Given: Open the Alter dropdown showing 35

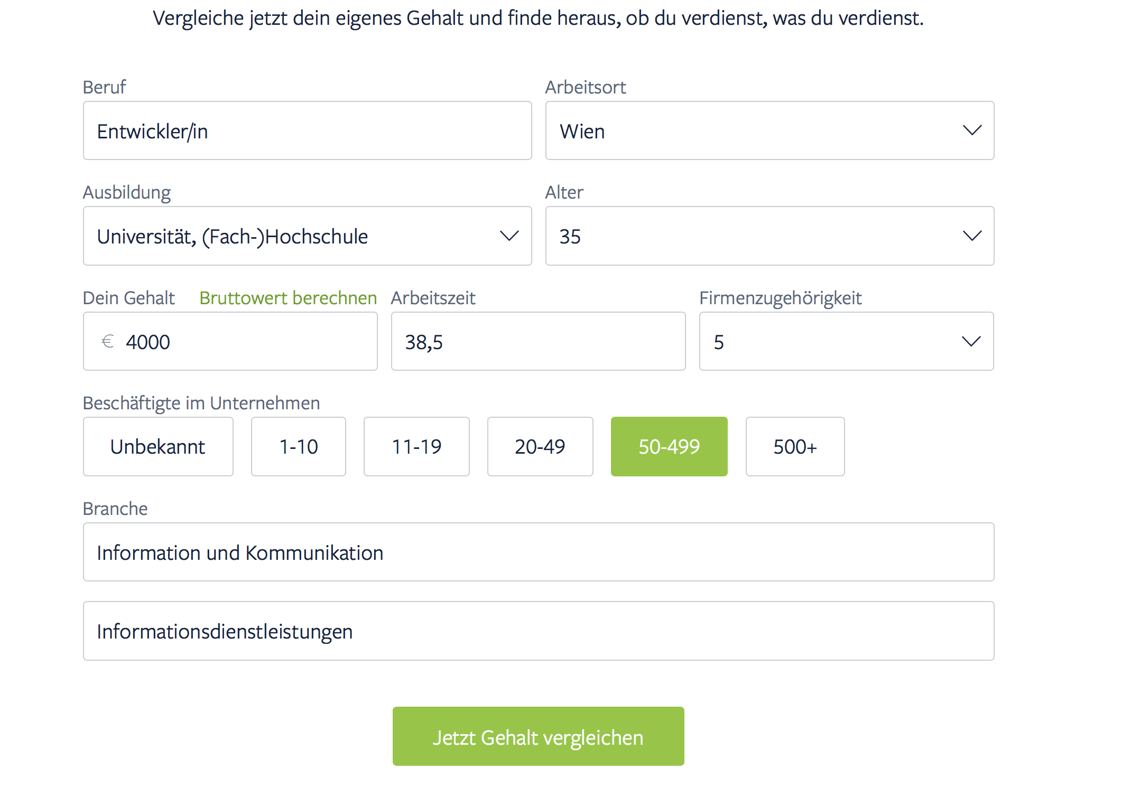Looking at the screenshot, I should tap(770, 236).
